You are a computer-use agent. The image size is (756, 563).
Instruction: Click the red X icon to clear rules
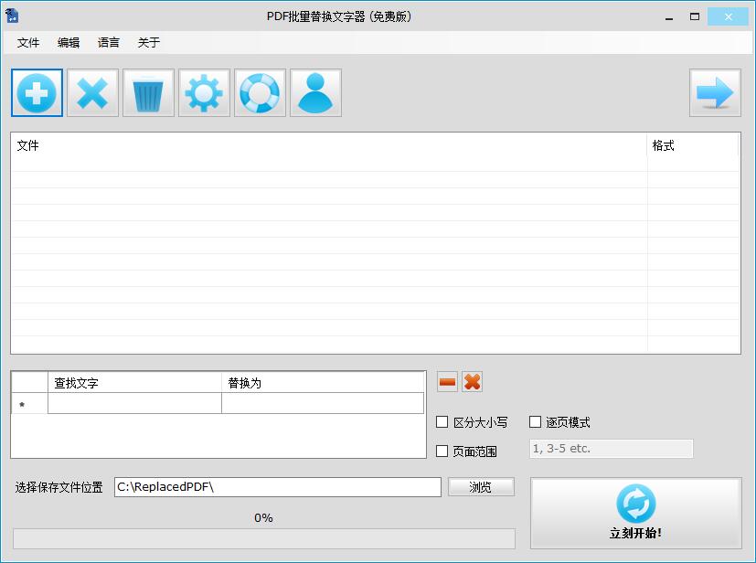coord(473,381)
